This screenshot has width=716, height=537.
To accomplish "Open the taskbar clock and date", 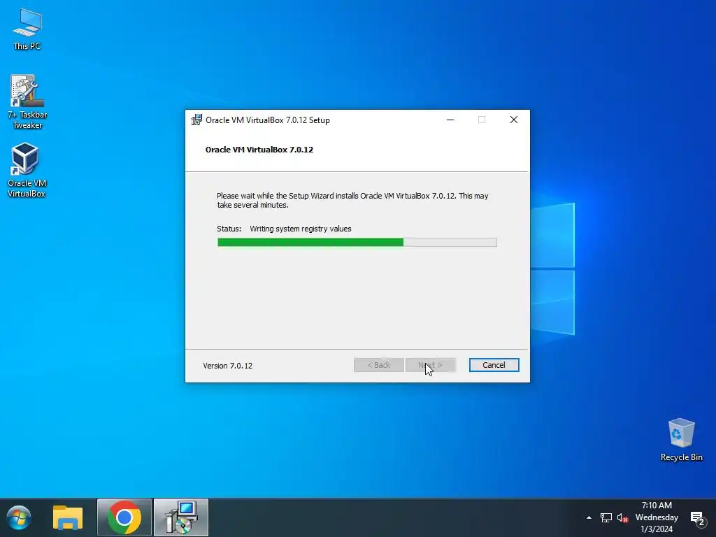I will pyautogui.click(x=657, y=517).
